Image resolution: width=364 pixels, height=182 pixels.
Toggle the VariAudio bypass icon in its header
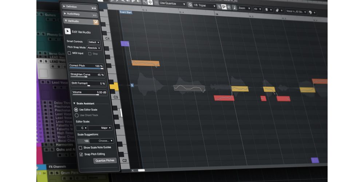96,22
